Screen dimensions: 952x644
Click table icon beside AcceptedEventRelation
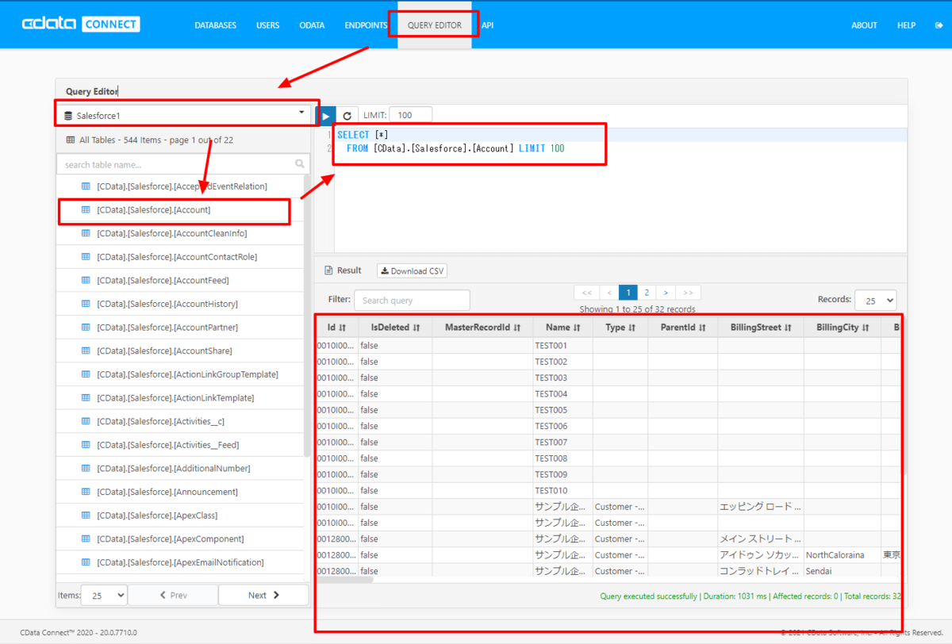pyautogui.click(x=86, y=186)
